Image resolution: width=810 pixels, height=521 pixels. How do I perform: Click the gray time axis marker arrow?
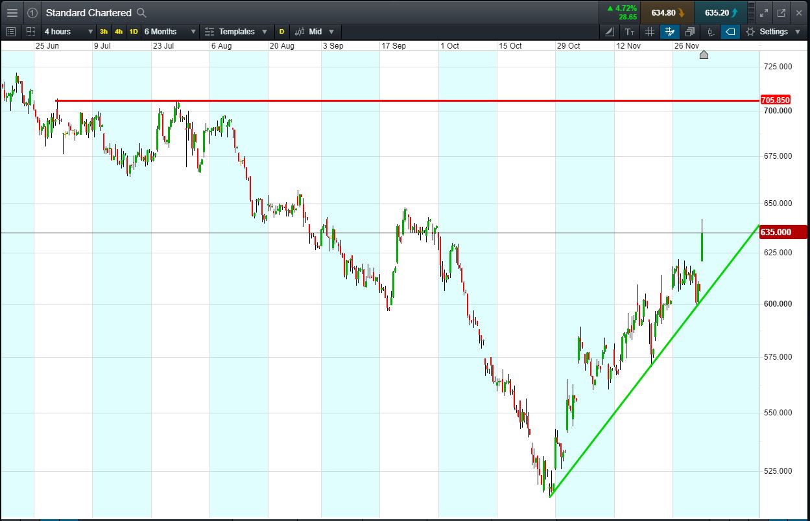[x=704, y=55]
